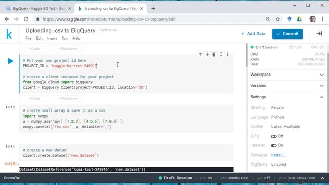Open the blue graduation-cap extension icon
Viewport: 329px width, 185px height.
tap(289, 19)
